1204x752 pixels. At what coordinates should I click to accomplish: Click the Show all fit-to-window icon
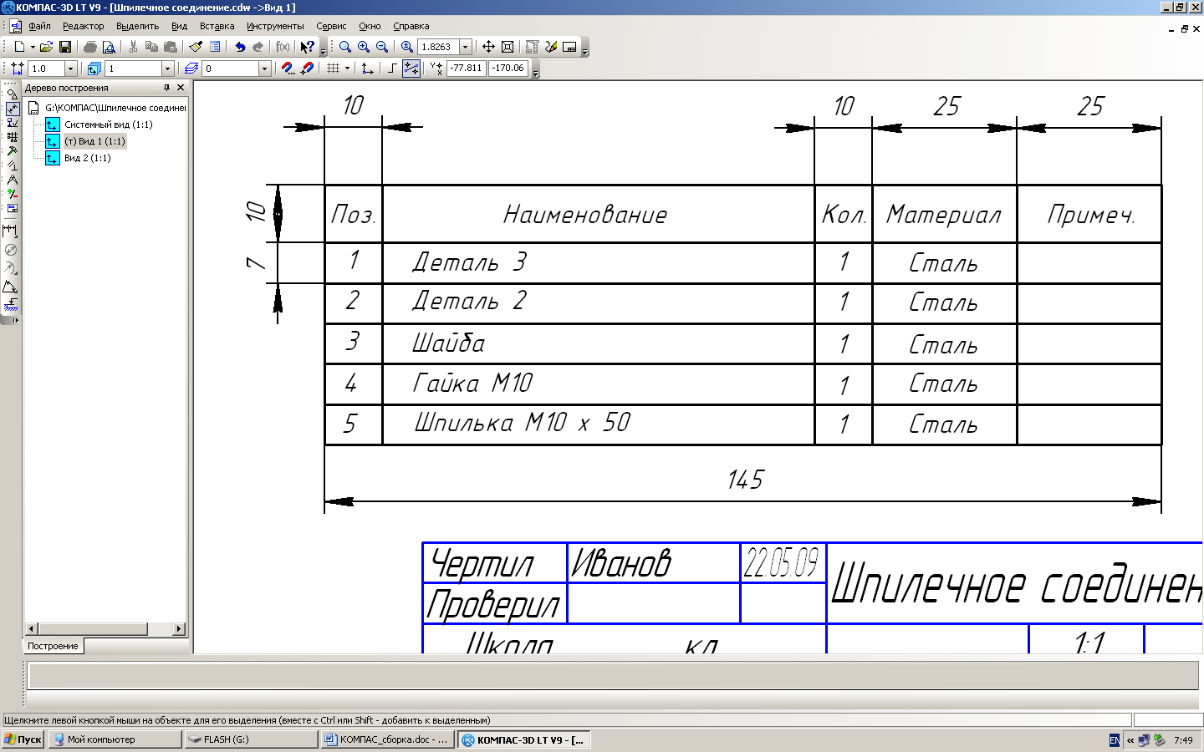(x=507, y=47)
